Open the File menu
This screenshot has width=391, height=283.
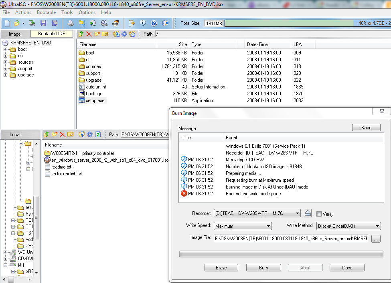click(x=6, y=12)
